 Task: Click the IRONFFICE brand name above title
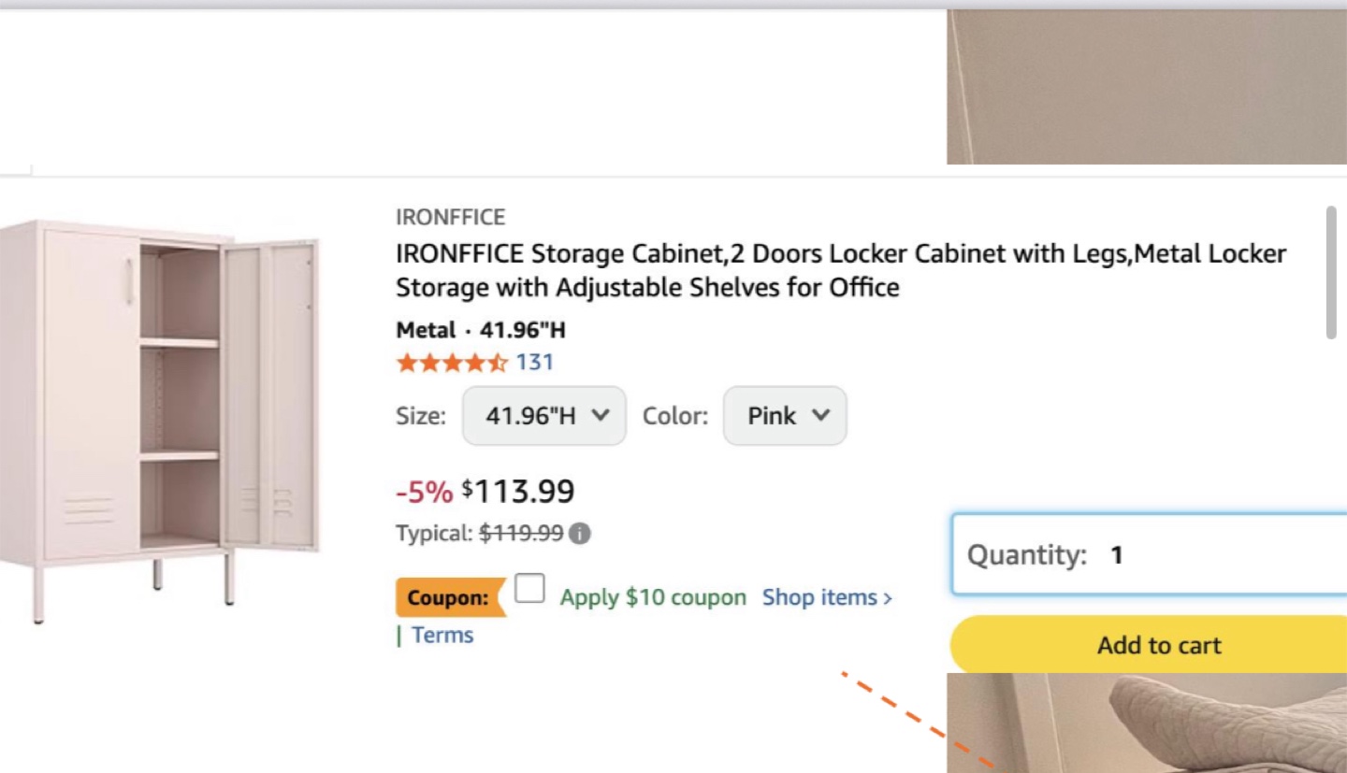click(450, 217)
